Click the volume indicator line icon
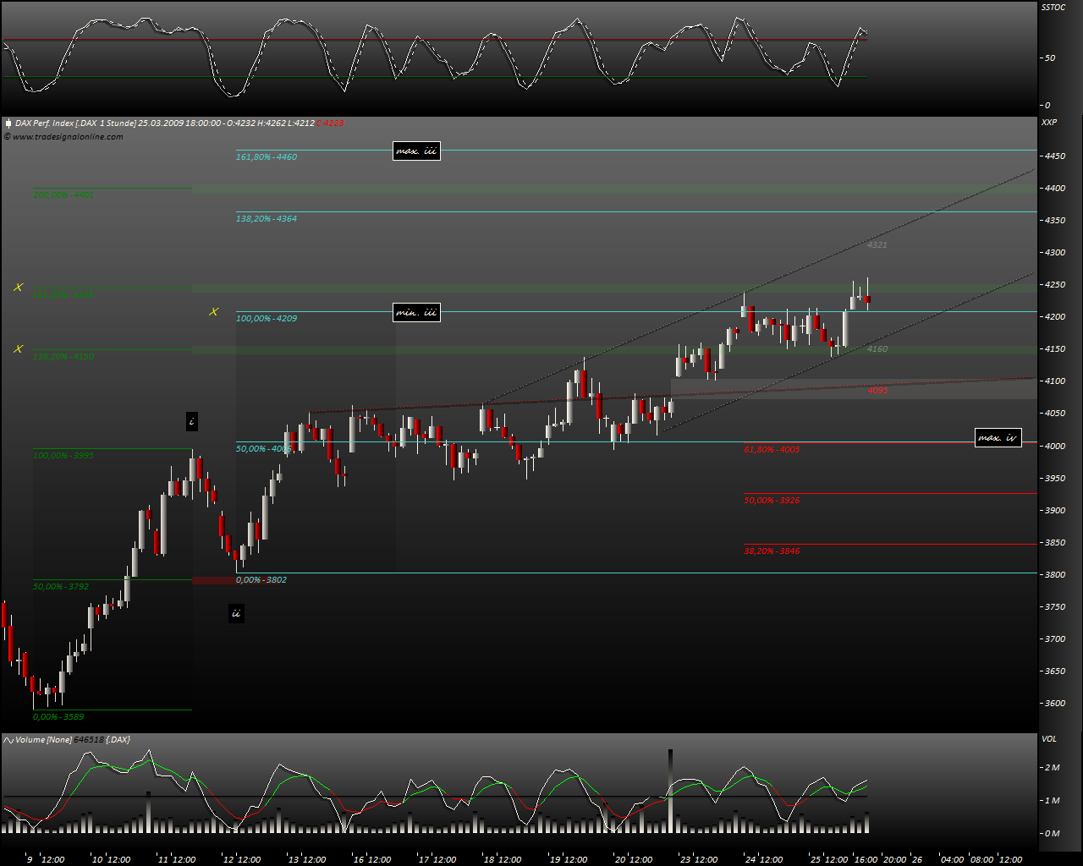This screenshot has height=866, width=1083. [8, 740]
